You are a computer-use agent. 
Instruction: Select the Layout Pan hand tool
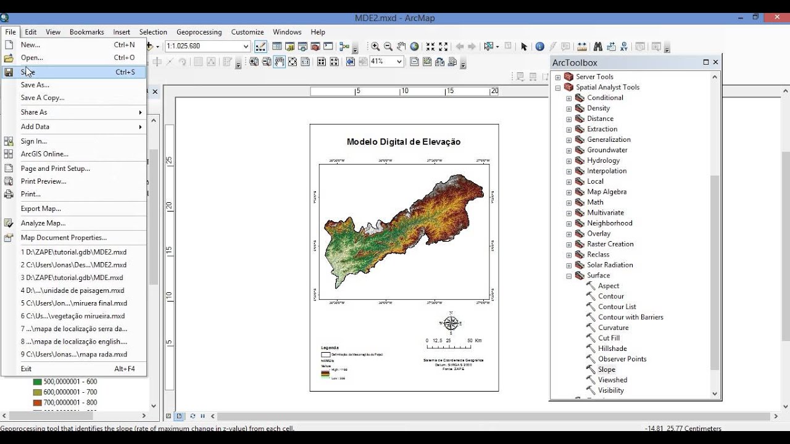pyautogui.click(x=280, y=62)
